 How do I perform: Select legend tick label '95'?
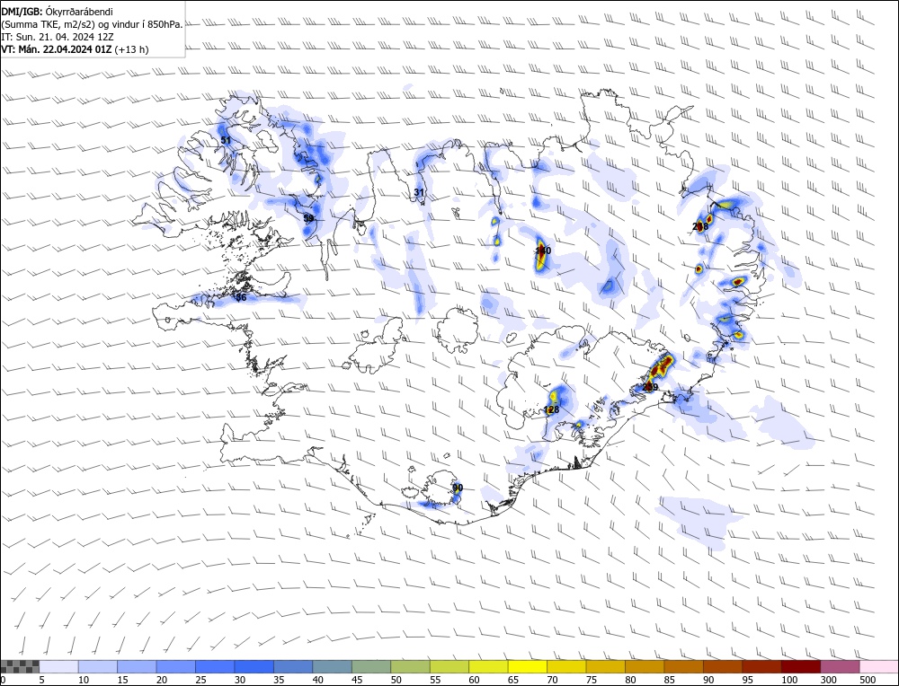pos(747,680)
